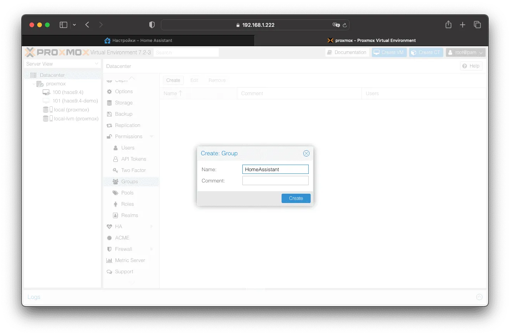Expand the Logs panel arrow

(x=479, y=297)
